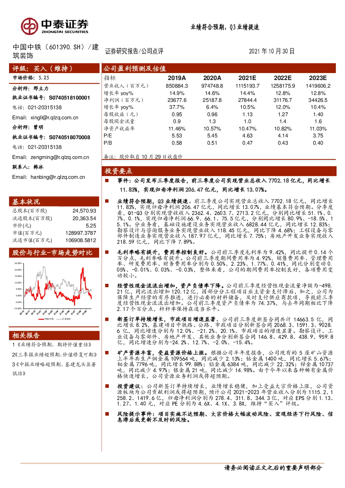Viewport: 345px width, 488px height.
Task: Open the hanbing@r.qlzq.com.cn email address
Action: pyautogui.click(x=58, y=177)
